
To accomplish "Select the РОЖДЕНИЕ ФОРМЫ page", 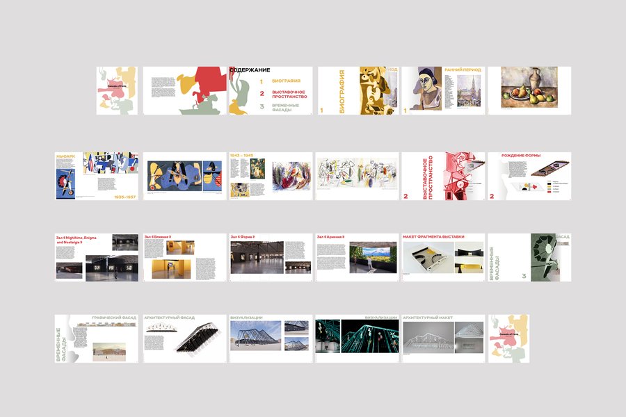I will [x=529, y=176].
